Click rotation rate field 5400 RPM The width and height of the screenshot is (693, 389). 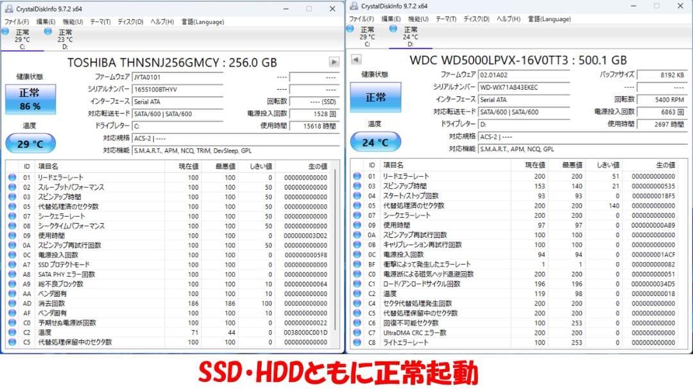[x=662, y=100]
